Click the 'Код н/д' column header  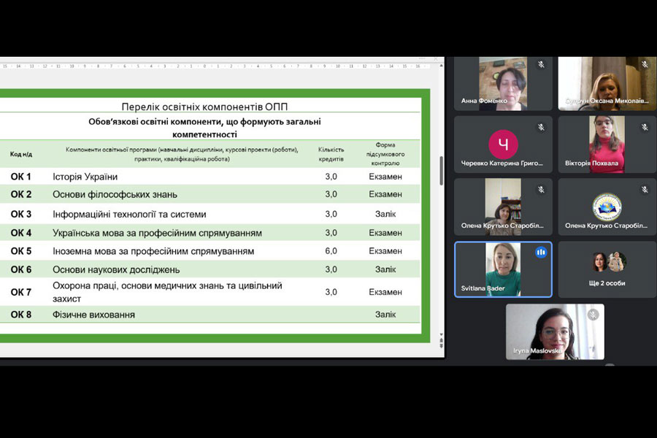point(21,154)
